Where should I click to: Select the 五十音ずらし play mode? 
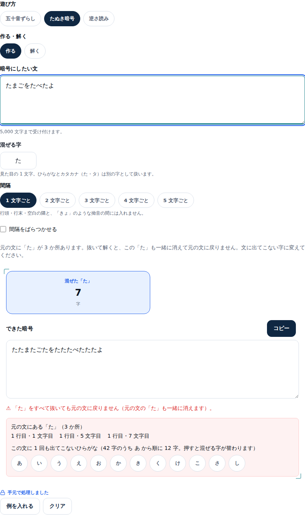click(21, 19)
